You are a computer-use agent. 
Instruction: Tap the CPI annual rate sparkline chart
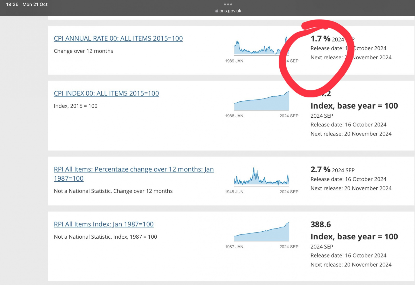[x=259, y=48]
